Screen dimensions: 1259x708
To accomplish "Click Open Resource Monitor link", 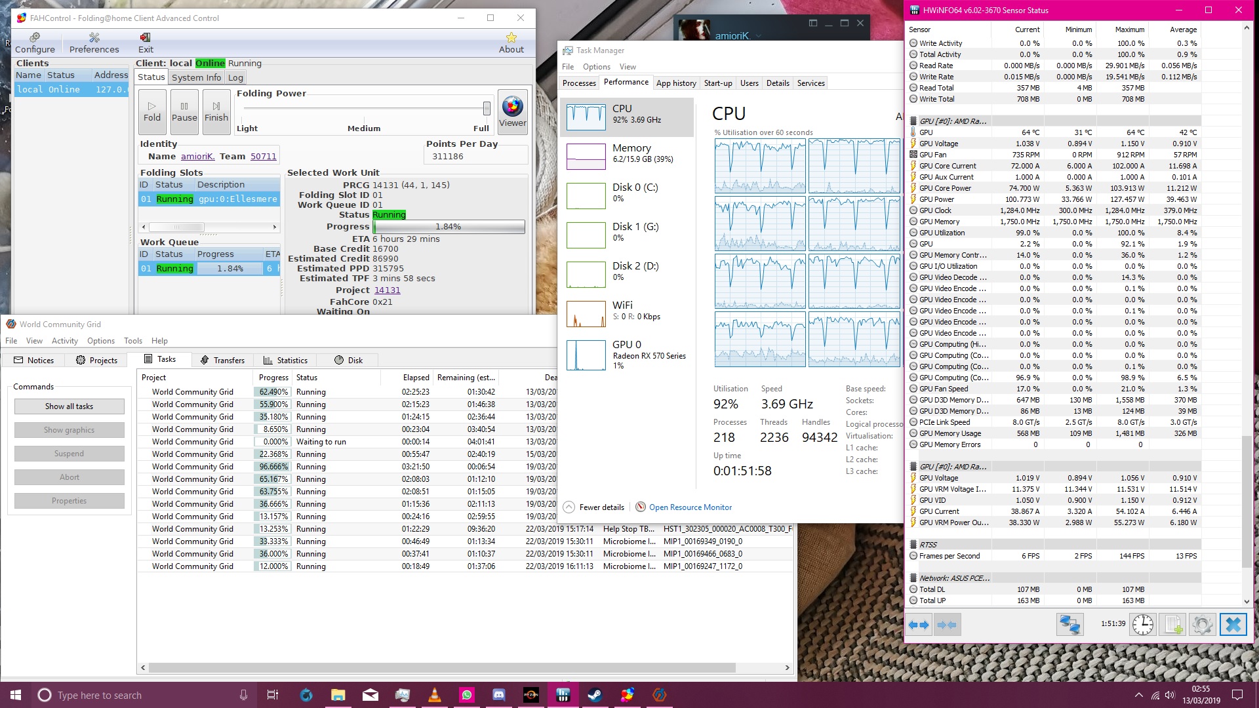I will pyautogui.click(x=690, y=507).
